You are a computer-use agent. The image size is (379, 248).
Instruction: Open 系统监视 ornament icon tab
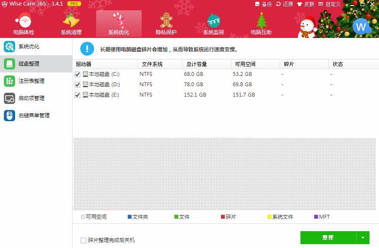pyautogui.click(x=214, y=21)
